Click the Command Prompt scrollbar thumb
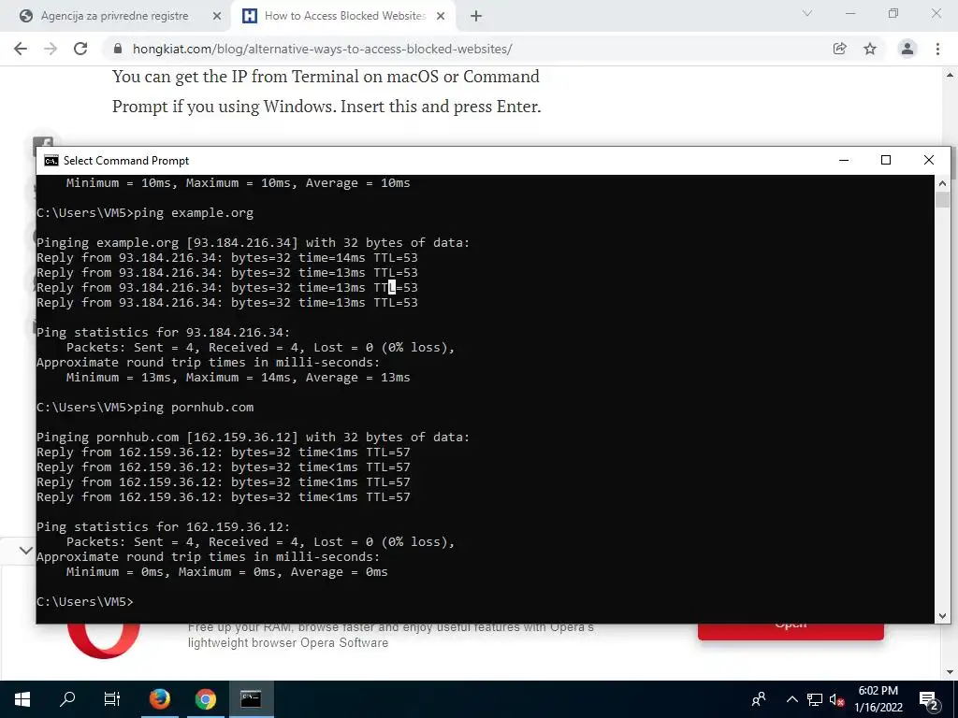 coord(942,200)
